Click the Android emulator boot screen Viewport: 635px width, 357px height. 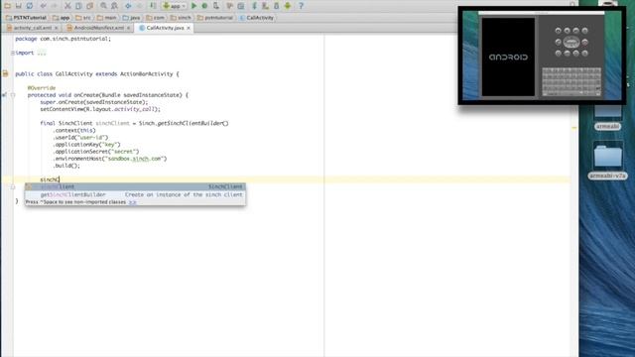[508, 58]
